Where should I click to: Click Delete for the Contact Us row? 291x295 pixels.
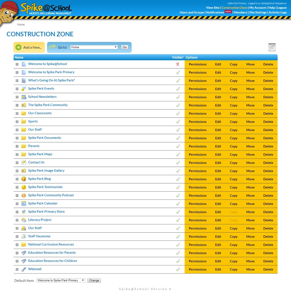click(x=268, y=163)
